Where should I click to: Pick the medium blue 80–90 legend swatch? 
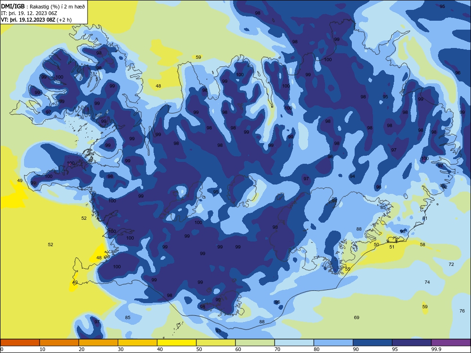(x=333, y=343)
